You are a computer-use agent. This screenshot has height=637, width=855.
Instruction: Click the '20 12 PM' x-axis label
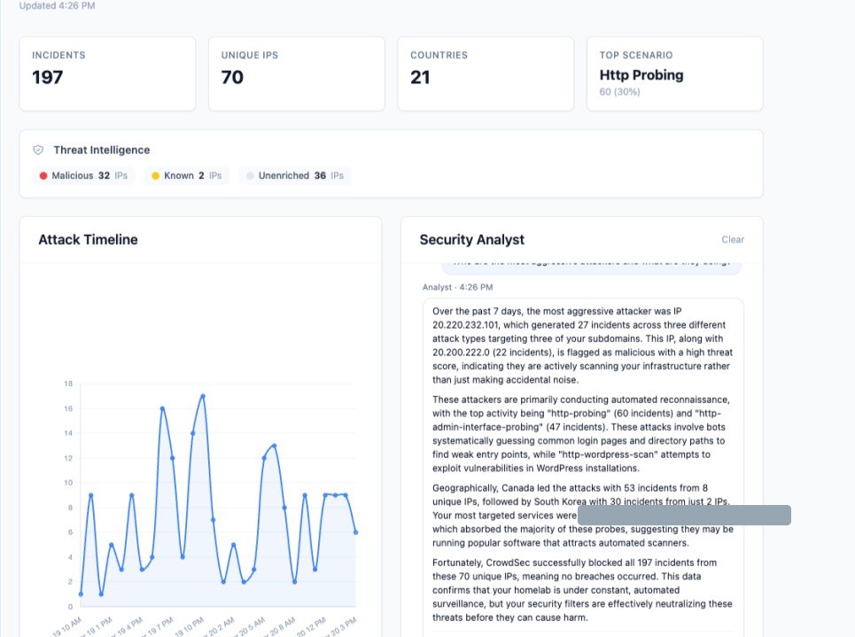[311, 627]
